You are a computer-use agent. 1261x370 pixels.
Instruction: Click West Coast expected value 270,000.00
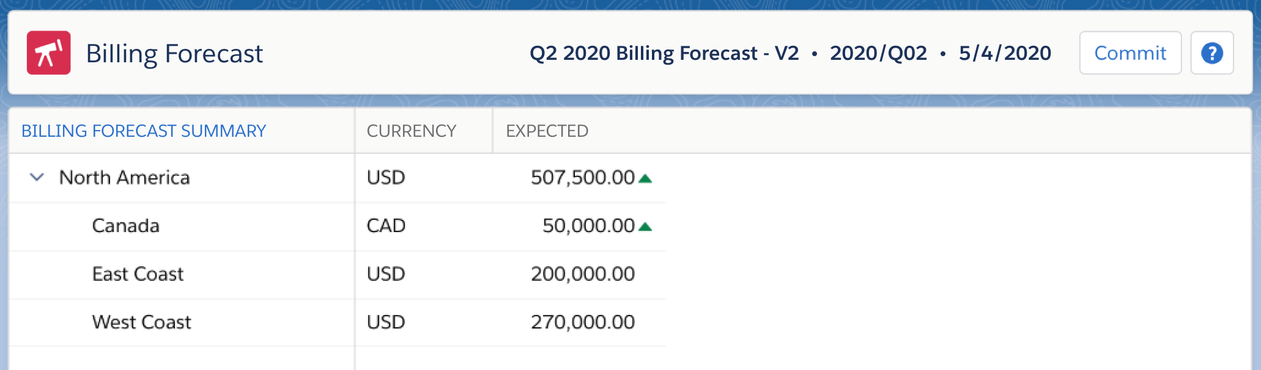point(582,322)
